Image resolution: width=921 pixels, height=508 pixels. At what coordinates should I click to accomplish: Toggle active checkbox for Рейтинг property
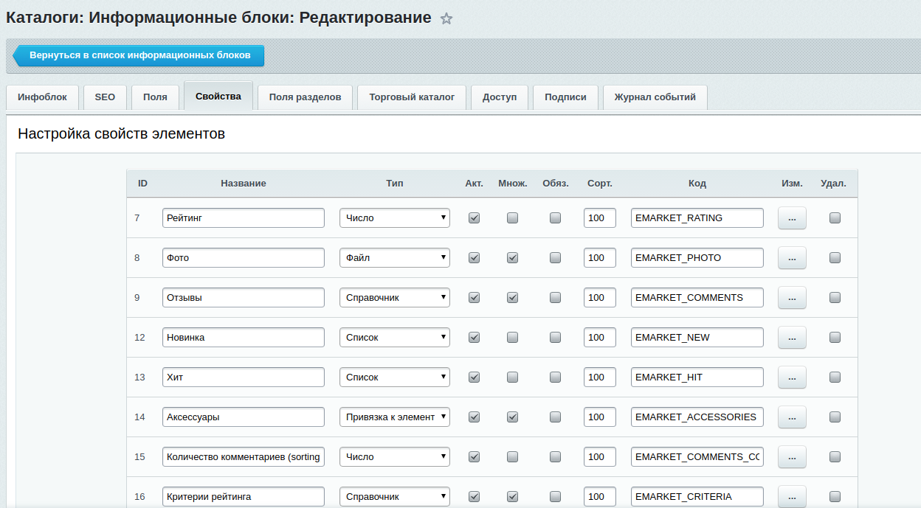point(475,218)
